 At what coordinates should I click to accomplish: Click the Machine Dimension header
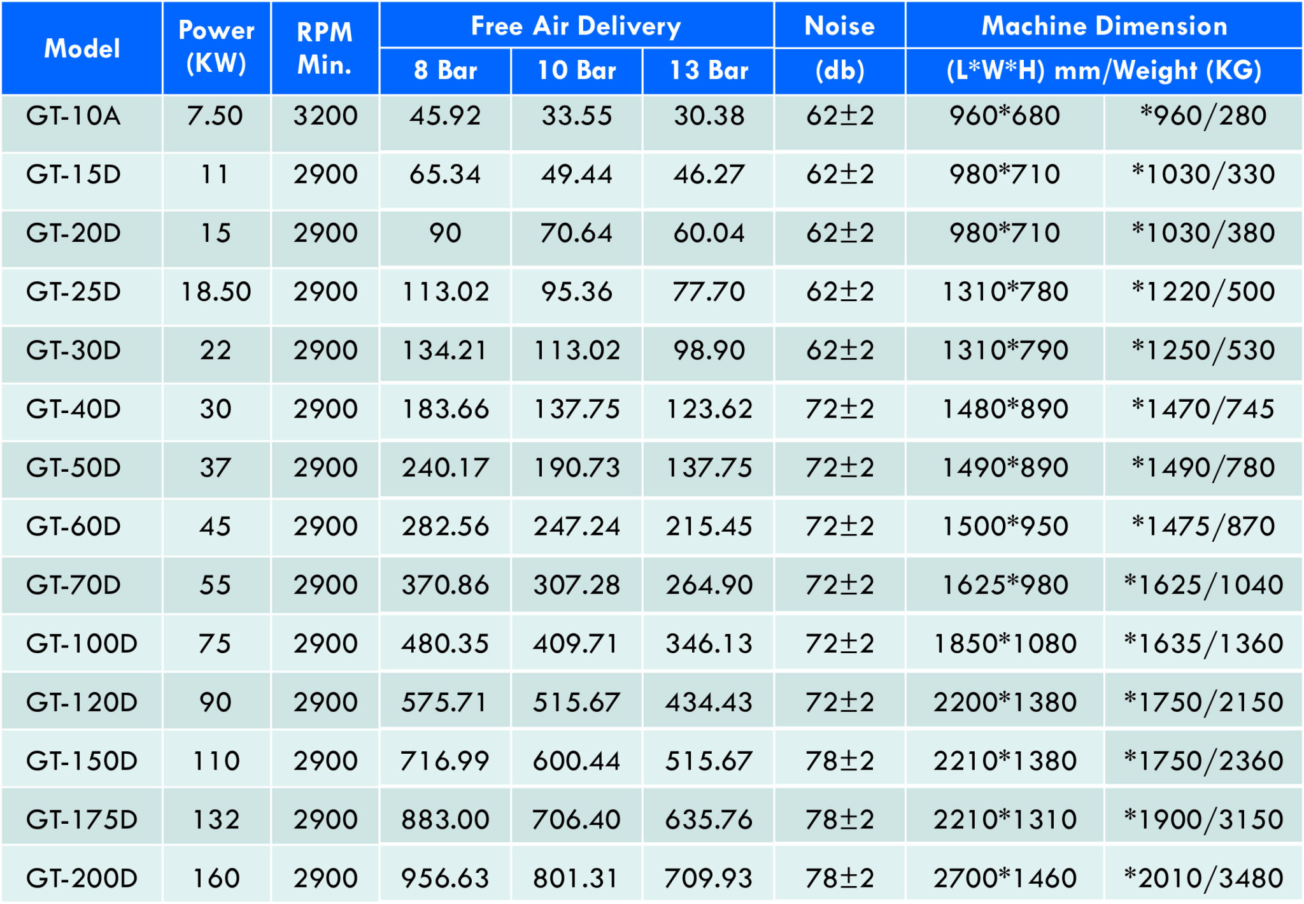pos(1103,25)
